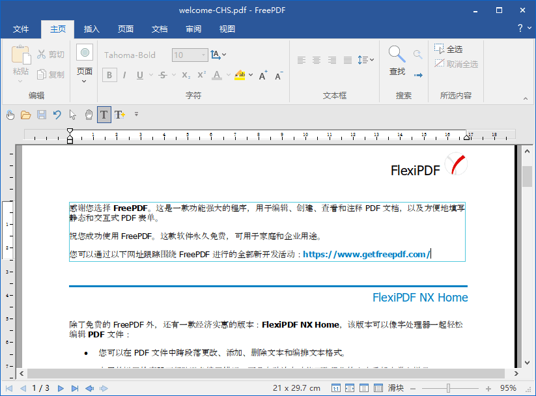This screenshot has width=536, height=396.
Task: Click the Undo arrow icon
Action: pos(57,115)
